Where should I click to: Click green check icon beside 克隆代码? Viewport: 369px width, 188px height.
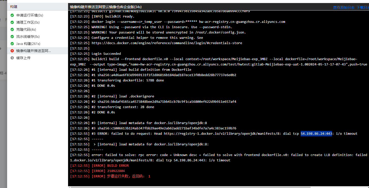point(12,30)
